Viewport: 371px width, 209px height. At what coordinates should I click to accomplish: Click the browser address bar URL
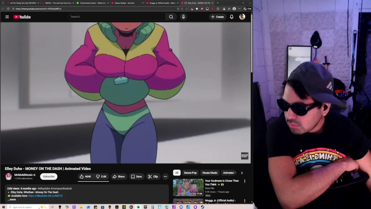click(x=39, y=9)
